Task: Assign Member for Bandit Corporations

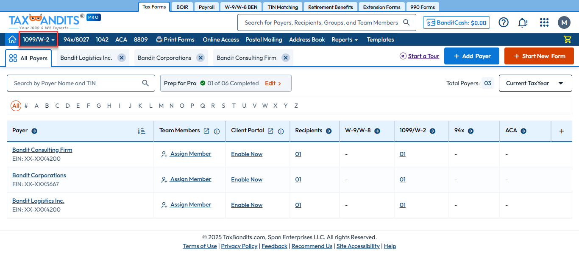Action: [187, 179]
